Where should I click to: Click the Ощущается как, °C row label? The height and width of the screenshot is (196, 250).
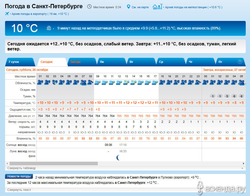23,110
